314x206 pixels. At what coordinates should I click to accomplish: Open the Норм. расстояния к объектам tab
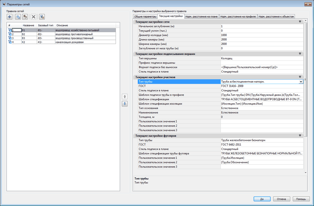click(276, 16)
